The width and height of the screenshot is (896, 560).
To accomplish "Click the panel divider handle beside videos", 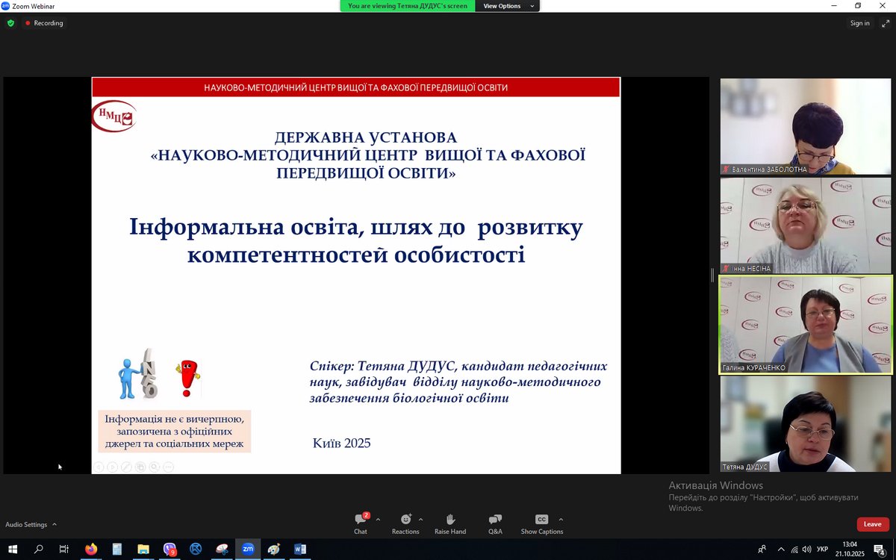I will (x=712, y=274).
